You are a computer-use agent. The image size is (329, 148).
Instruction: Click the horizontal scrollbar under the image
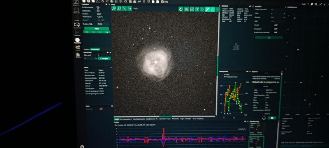click(165, 116)
